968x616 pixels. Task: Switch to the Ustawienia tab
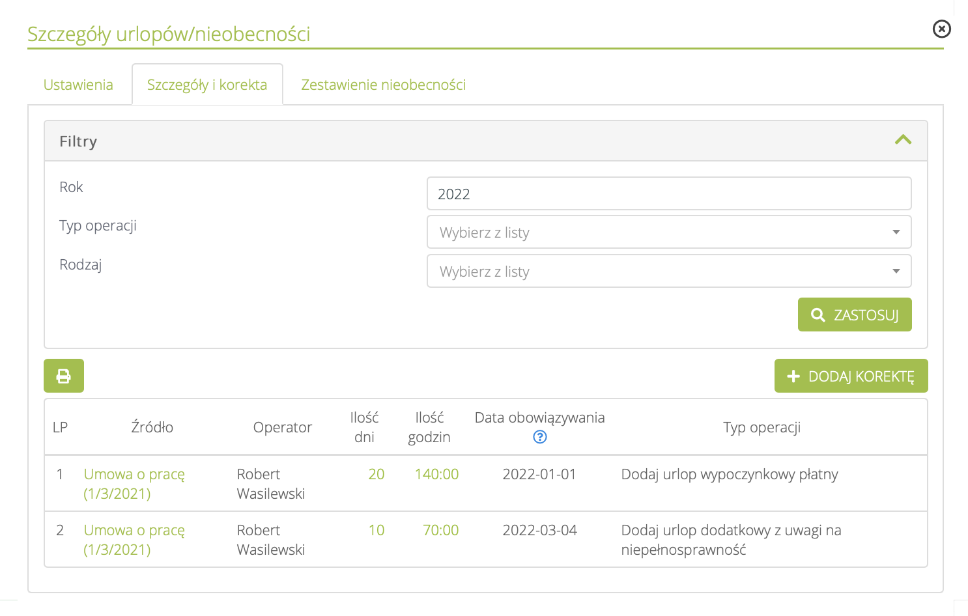click(78, 85)
